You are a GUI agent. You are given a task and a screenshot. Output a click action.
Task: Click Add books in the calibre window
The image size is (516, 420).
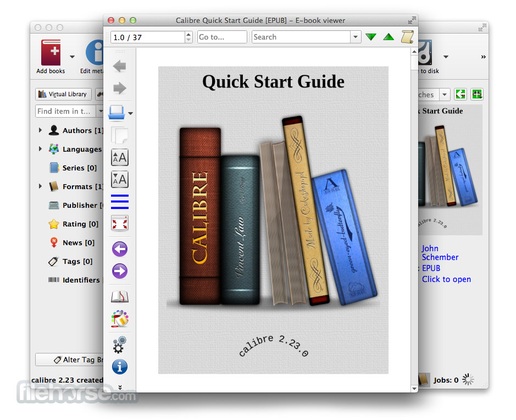pos(51,57)
